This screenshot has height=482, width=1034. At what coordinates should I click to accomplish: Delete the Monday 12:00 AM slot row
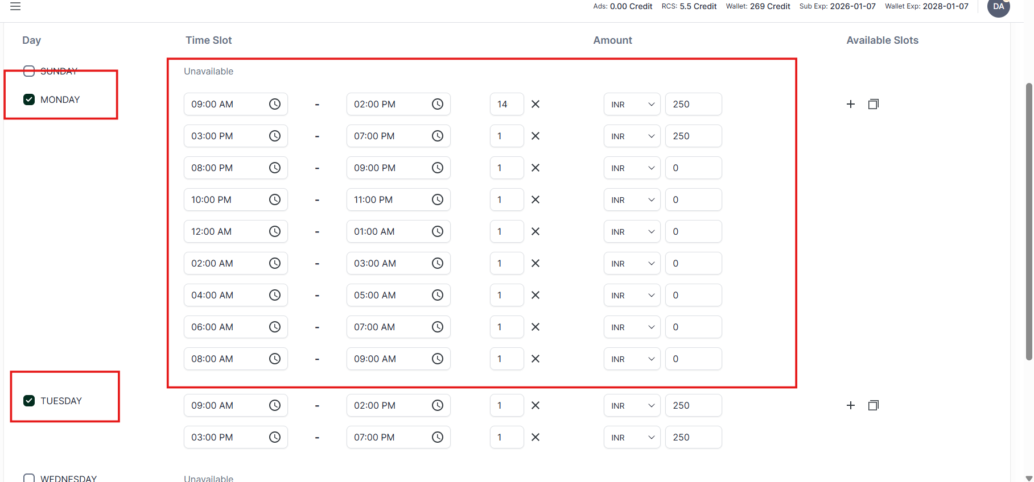535,231
